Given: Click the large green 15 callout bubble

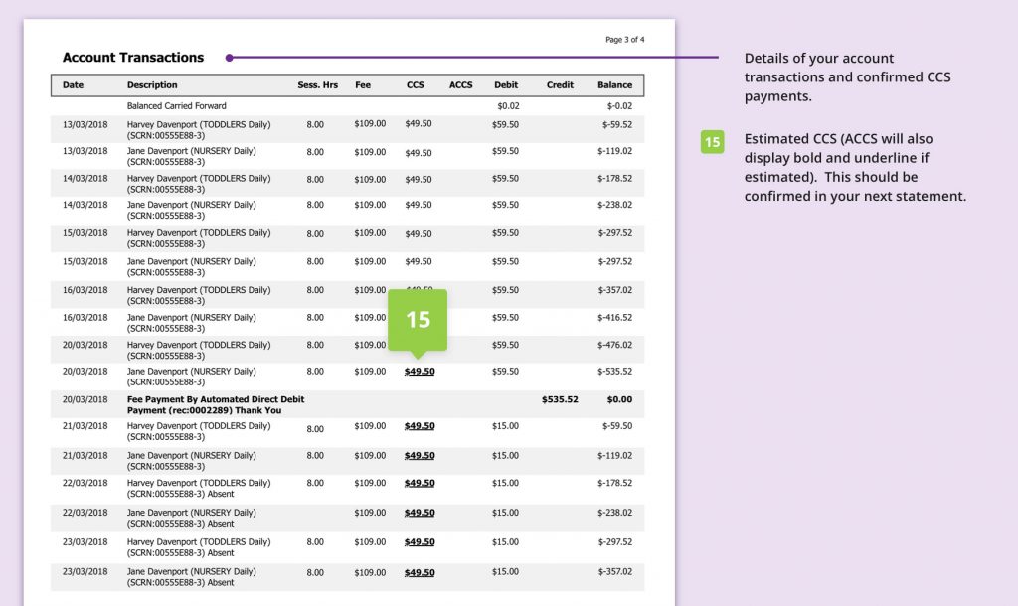Looking at the screenshot, I should tap(418, 319).
